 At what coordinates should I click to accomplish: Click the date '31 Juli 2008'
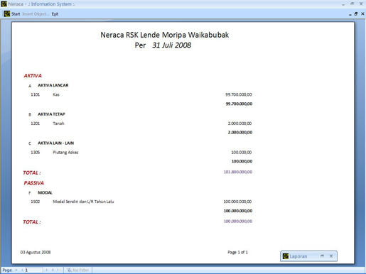[171, 45]
